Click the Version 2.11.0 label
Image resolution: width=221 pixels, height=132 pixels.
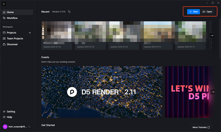[x=59, y=12]
